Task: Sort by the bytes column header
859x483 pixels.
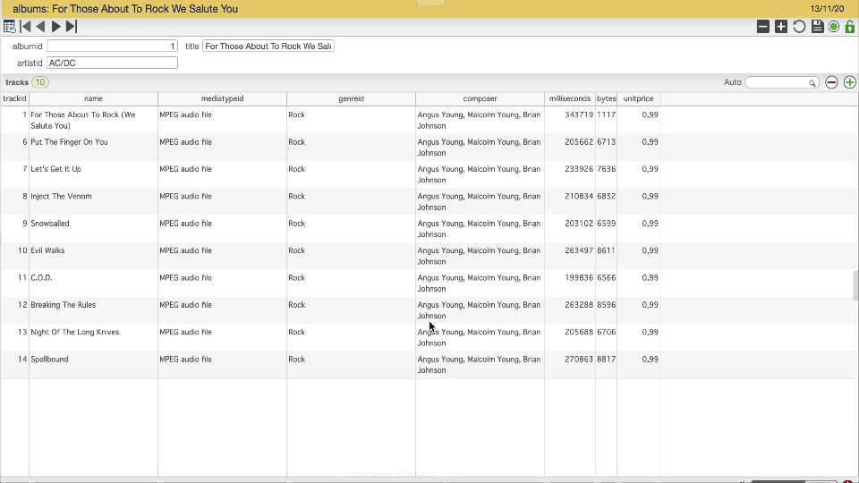Action: coord(607,98)
